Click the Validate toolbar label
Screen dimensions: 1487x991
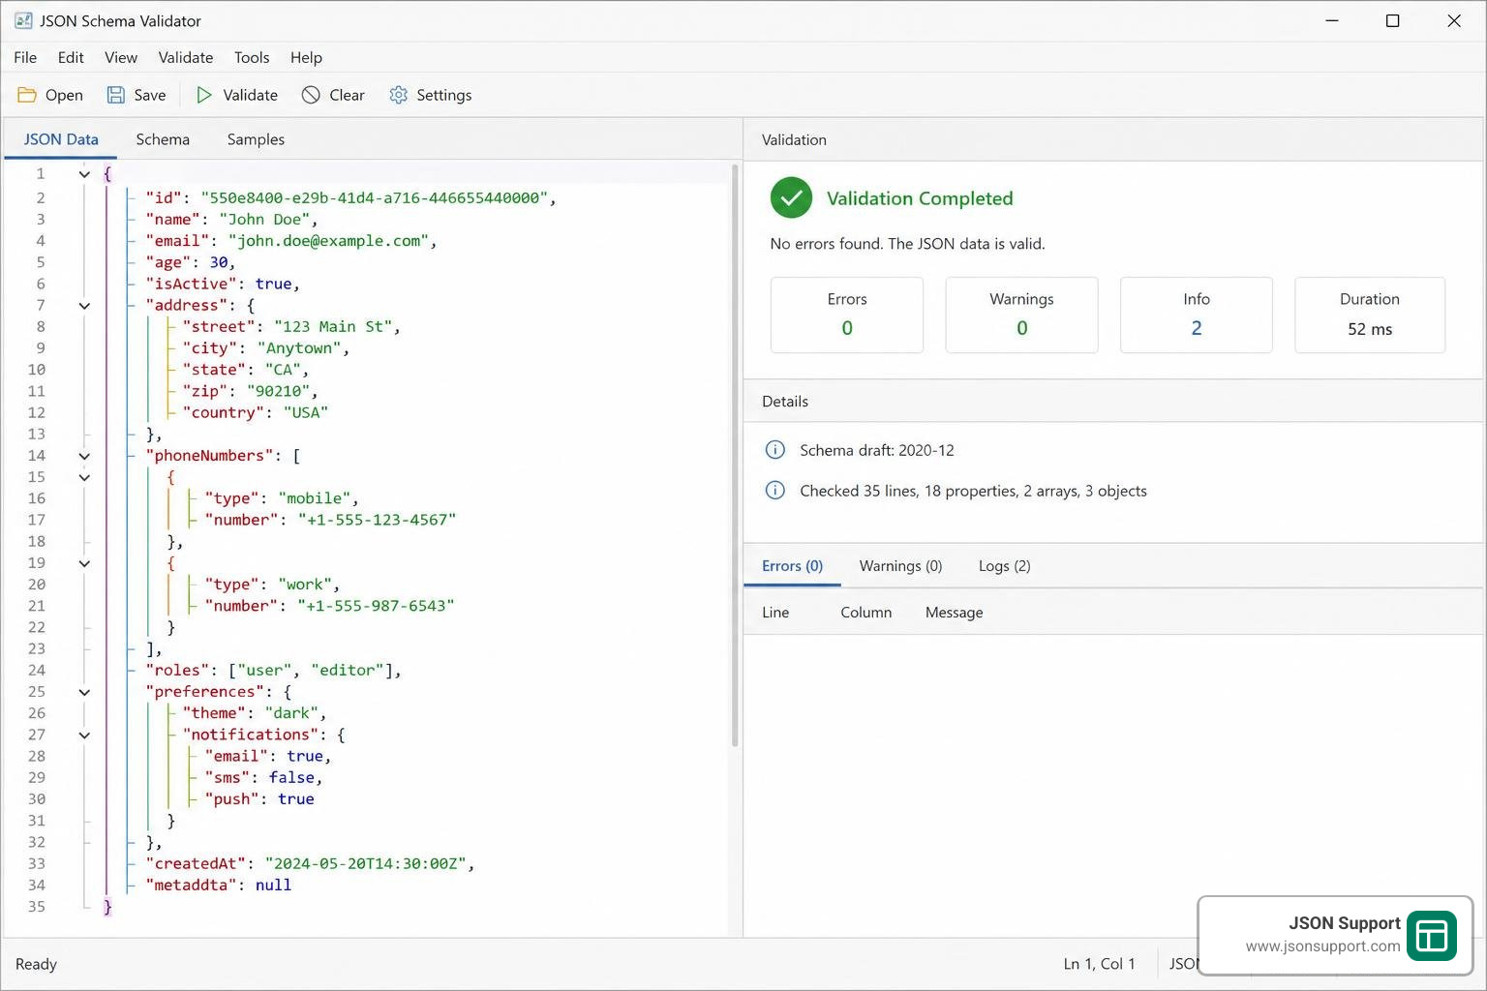tap(250, 95)
